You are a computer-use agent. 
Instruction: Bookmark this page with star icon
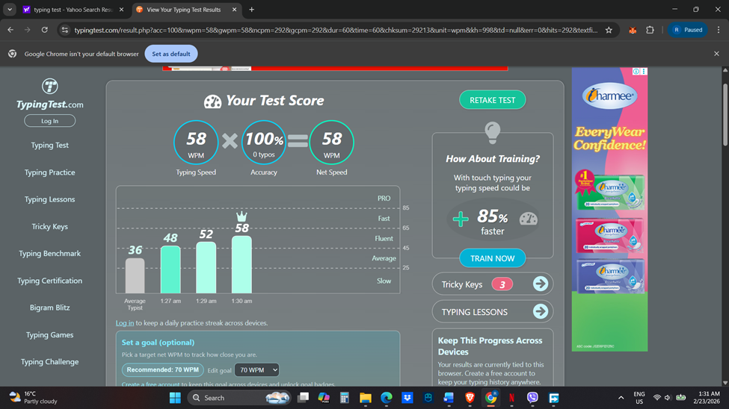click(609, 30)
